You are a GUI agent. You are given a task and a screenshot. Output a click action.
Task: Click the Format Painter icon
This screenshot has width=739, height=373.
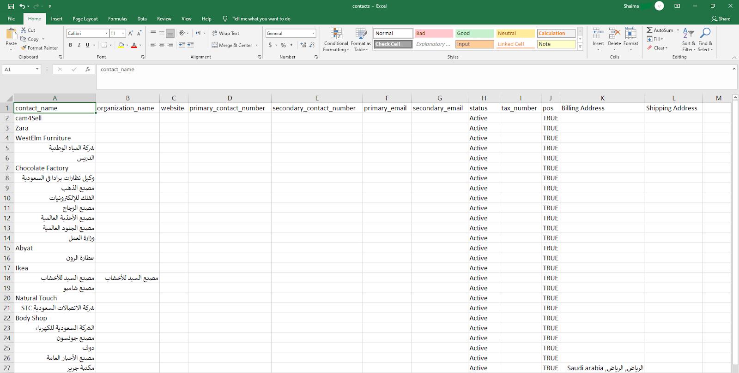[x=24, y=48]
